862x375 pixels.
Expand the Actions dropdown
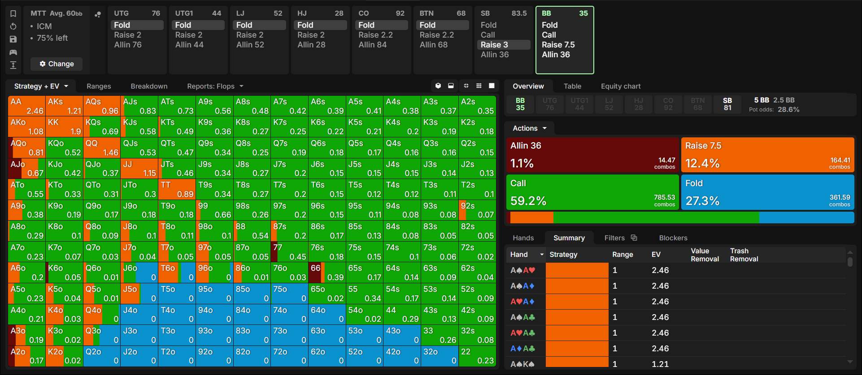530,128
